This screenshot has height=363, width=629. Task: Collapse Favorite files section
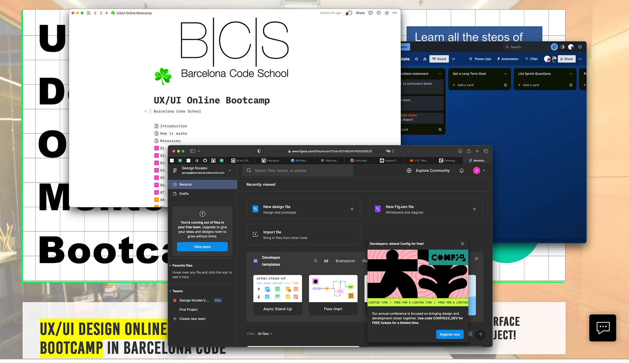(170, 265)
